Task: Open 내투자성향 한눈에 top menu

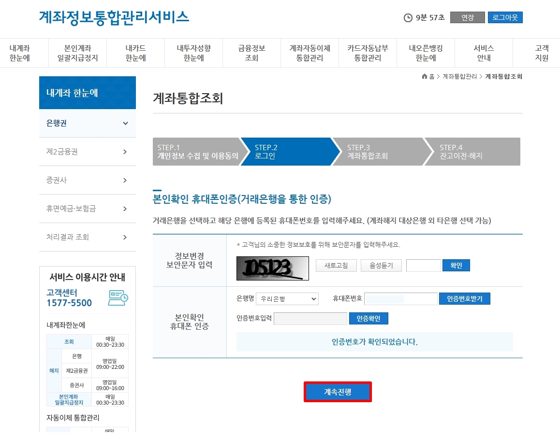Action: 193,53
